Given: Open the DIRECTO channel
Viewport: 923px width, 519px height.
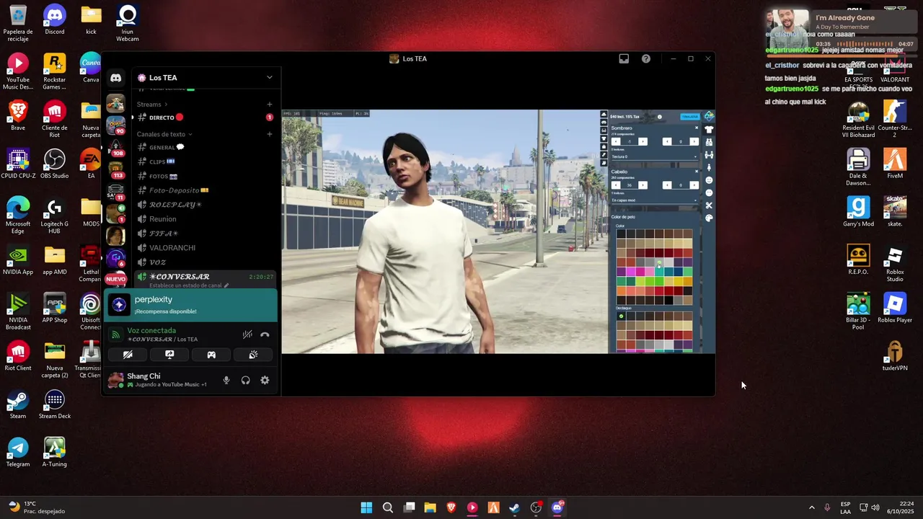Looking at the screenshot, I should [x=206, y=117].
